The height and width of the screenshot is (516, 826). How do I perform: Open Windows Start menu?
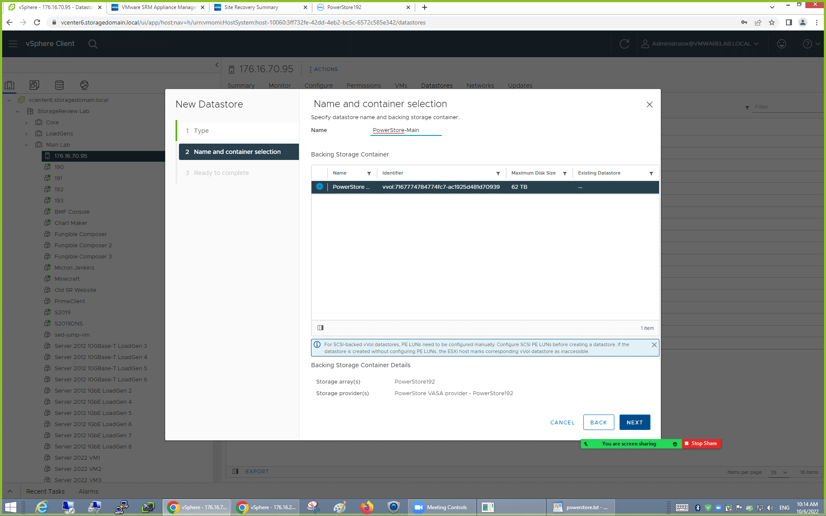[10, 507]
